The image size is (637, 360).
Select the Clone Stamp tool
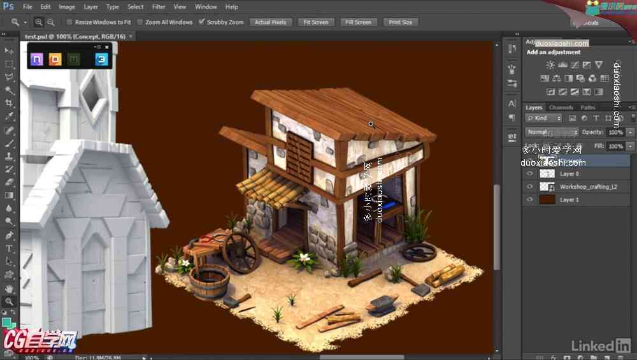tap(9, 156)
